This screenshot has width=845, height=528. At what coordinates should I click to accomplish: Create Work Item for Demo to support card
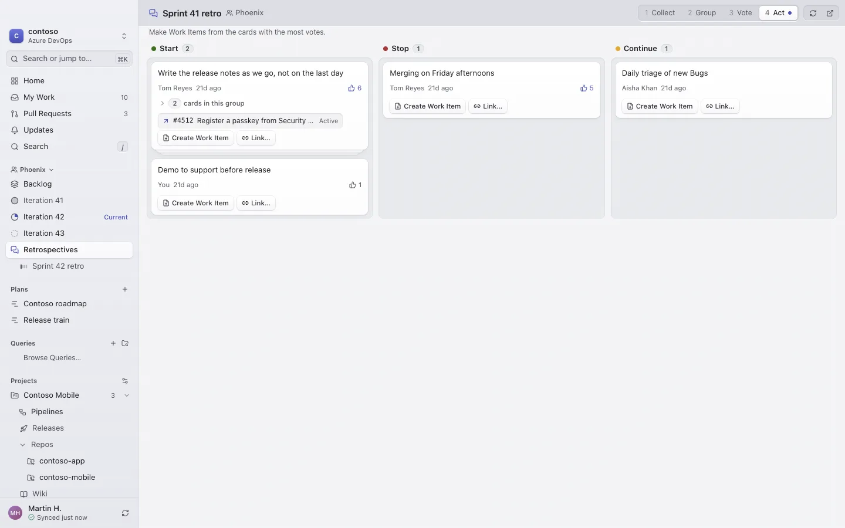[195, 203]
